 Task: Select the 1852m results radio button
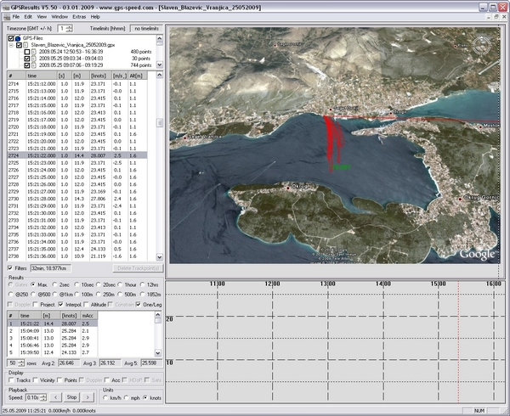[x=142, y=295]
